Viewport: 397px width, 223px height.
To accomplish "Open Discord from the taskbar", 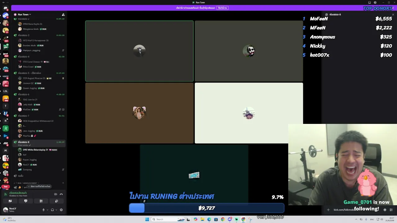I will coord(230,219).
